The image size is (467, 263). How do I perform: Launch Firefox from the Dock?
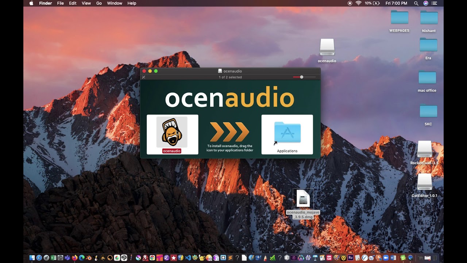pyautogui.click(x=75, y=258)
